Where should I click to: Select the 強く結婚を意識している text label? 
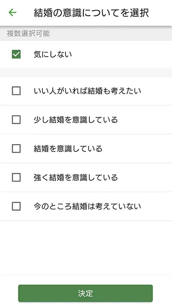pyautogui.click(x=76, y=177)
